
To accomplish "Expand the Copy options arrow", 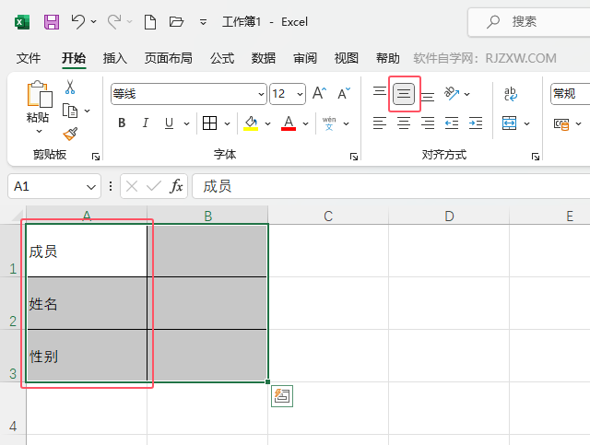I will pos(88,111).
